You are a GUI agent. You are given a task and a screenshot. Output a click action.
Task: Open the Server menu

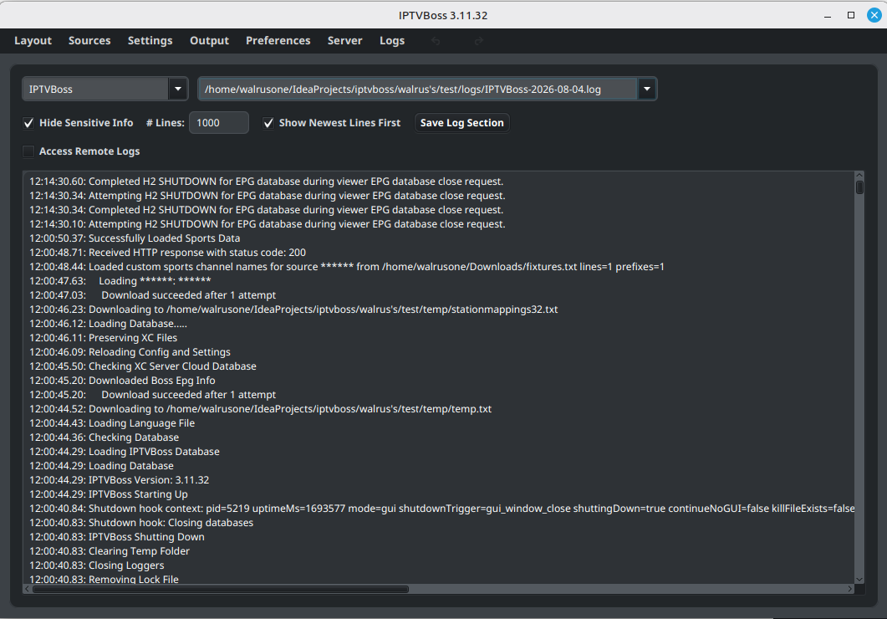coord(344,41)
